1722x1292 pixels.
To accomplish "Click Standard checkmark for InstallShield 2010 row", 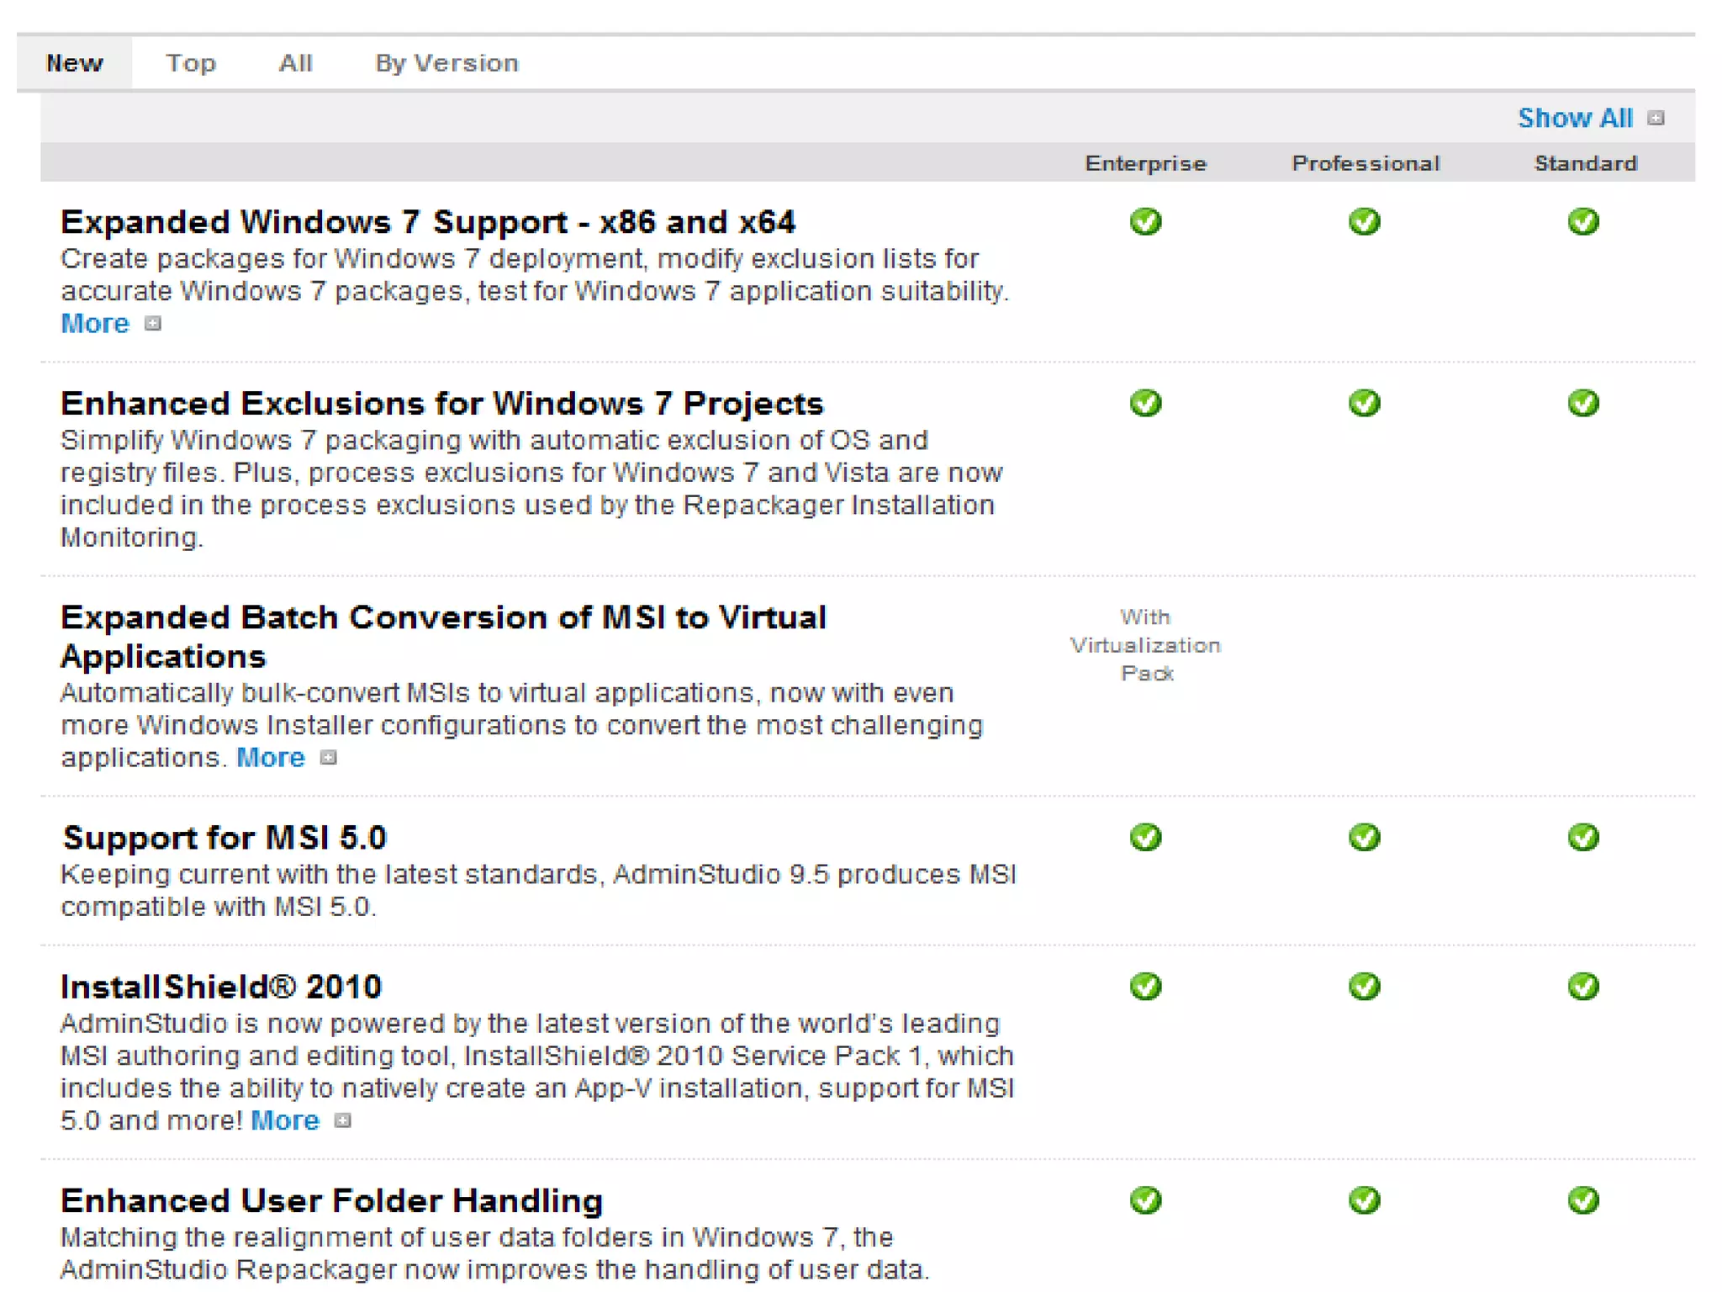I will click(x=1583, y=986).
